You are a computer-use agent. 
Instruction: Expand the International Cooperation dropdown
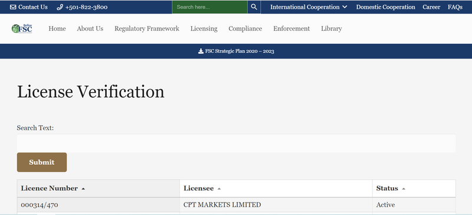coord(309,7)
